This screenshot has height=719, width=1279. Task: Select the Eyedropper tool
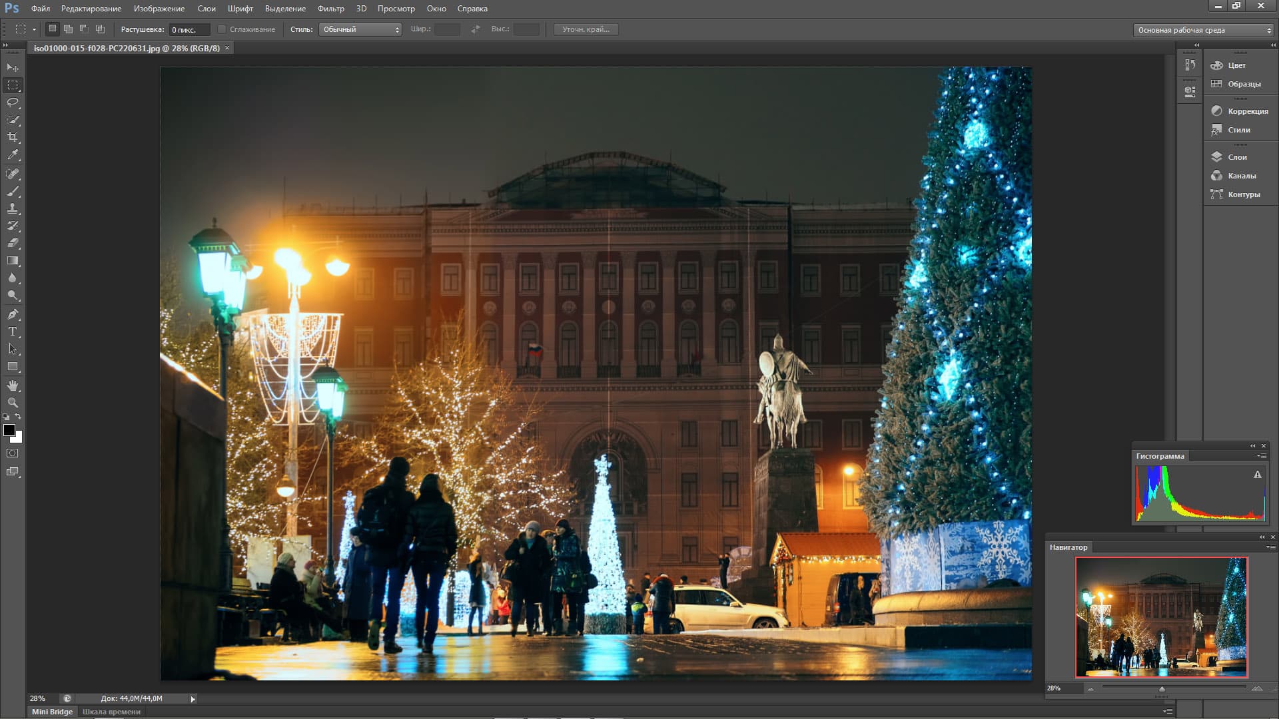point(13,154)
